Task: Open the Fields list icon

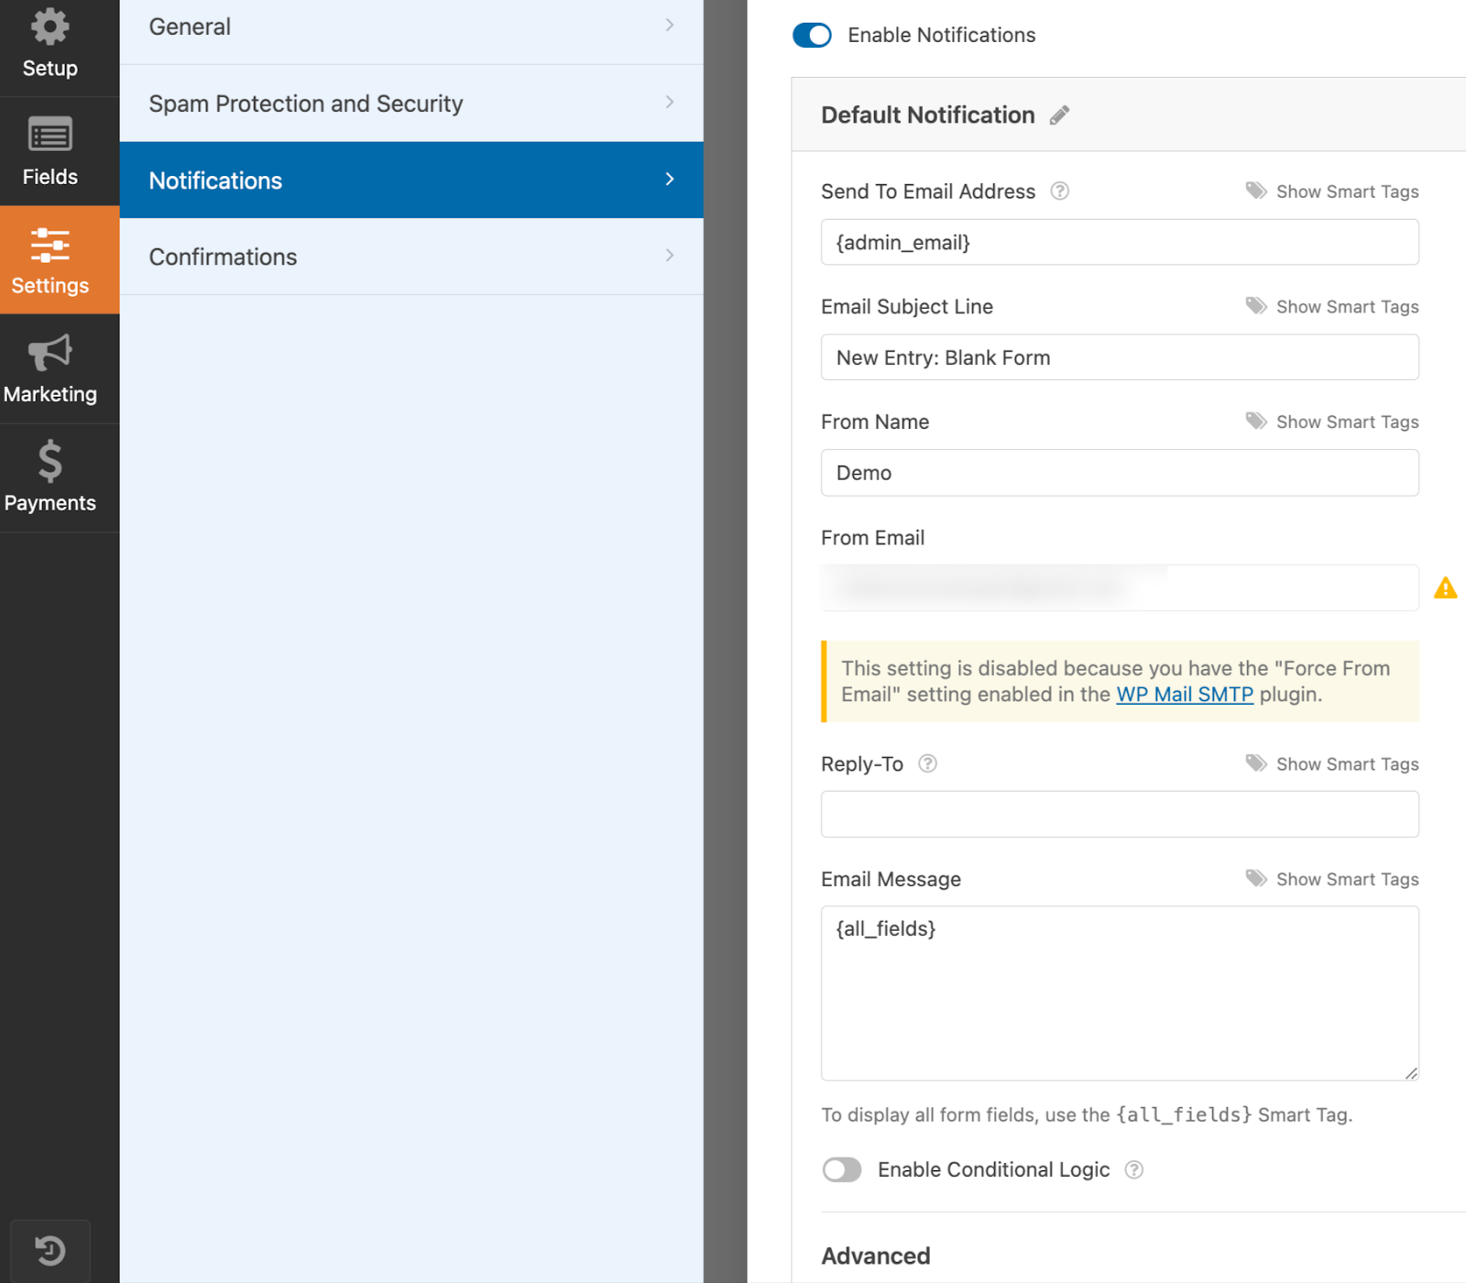Action: [x=49, y=135]
